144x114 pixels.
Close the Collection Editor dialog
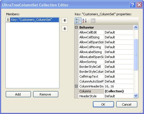(x=139, y=5)
